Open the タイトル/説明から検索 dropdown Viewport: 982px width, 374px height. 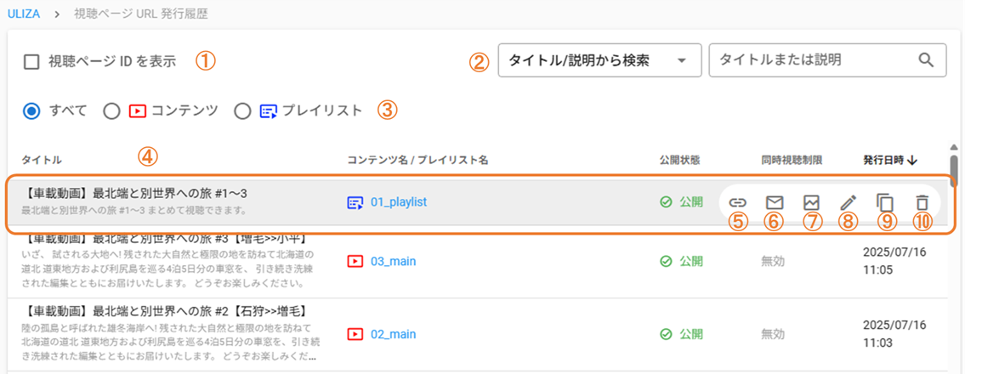click(599, 60)
